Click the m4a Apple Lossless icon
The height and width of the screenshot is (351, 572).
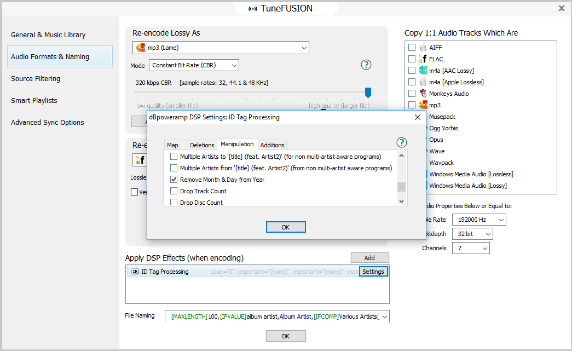coord(423,82)
